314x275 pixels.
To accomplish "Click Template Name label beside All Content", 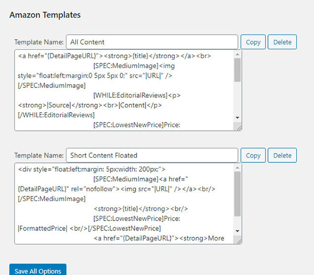I will click(x=39, y=42).
